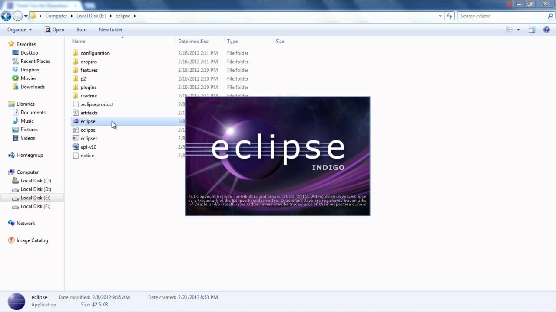Toggle the preview pane icon
556x312 pixels.
[x=532, y=29]
